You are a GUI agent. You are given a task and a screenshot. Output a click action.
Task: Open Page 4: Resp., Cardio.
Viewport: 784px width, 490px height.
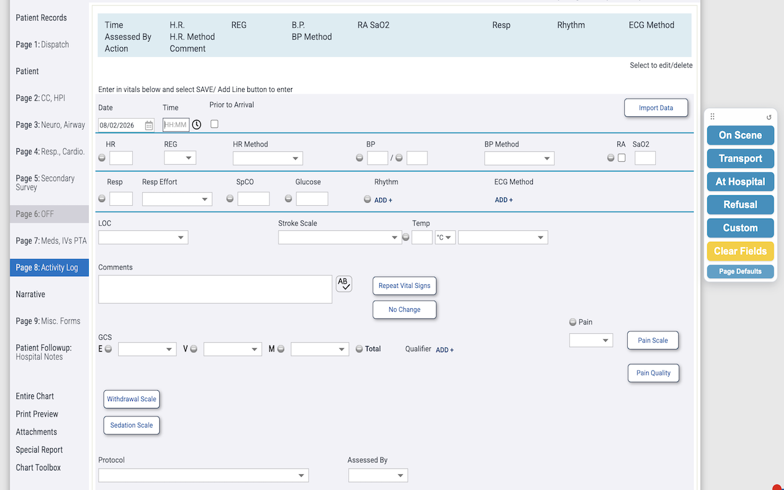50,152
